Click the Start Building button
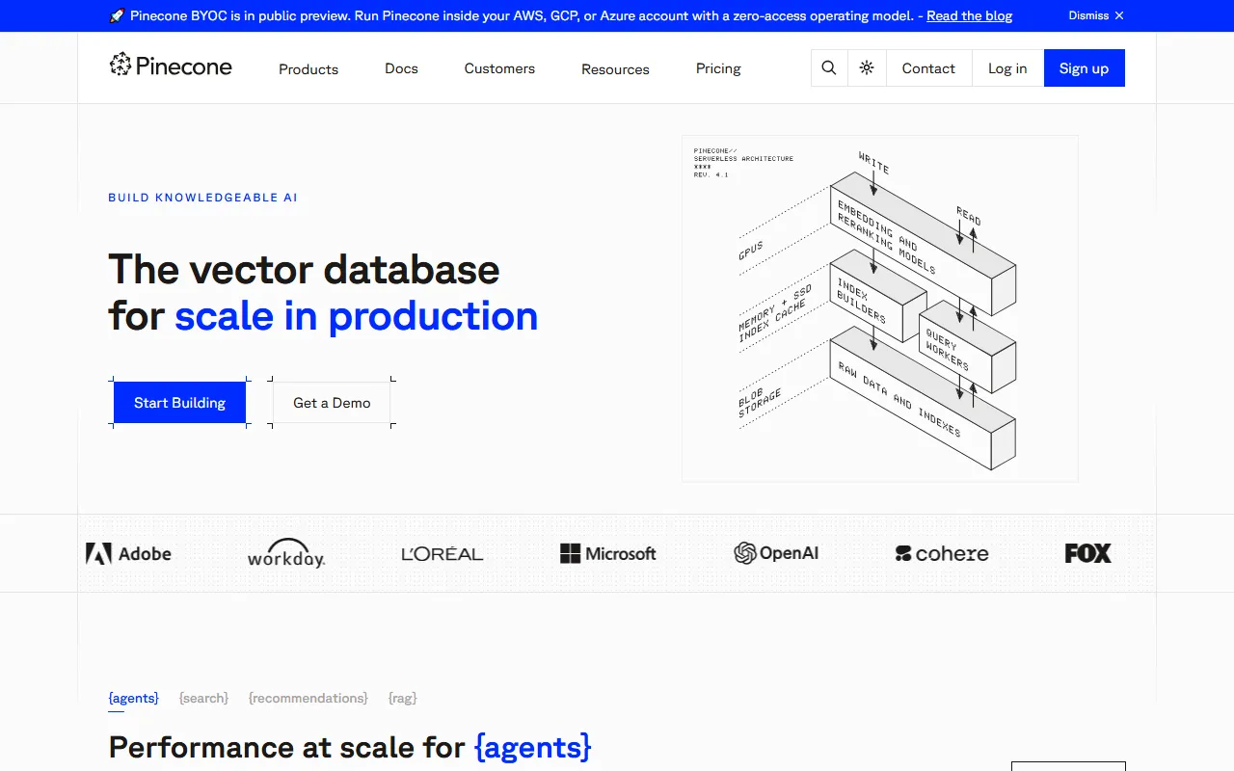The width and height of the screenshot is (1234, 771). point(179,403)
